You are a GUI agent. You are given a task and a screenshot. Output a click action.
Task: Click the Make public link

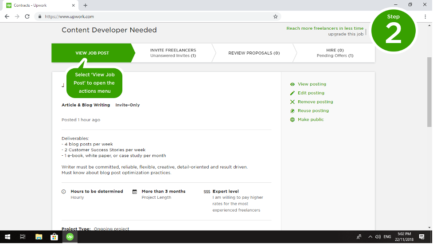(x=311, y=119)
